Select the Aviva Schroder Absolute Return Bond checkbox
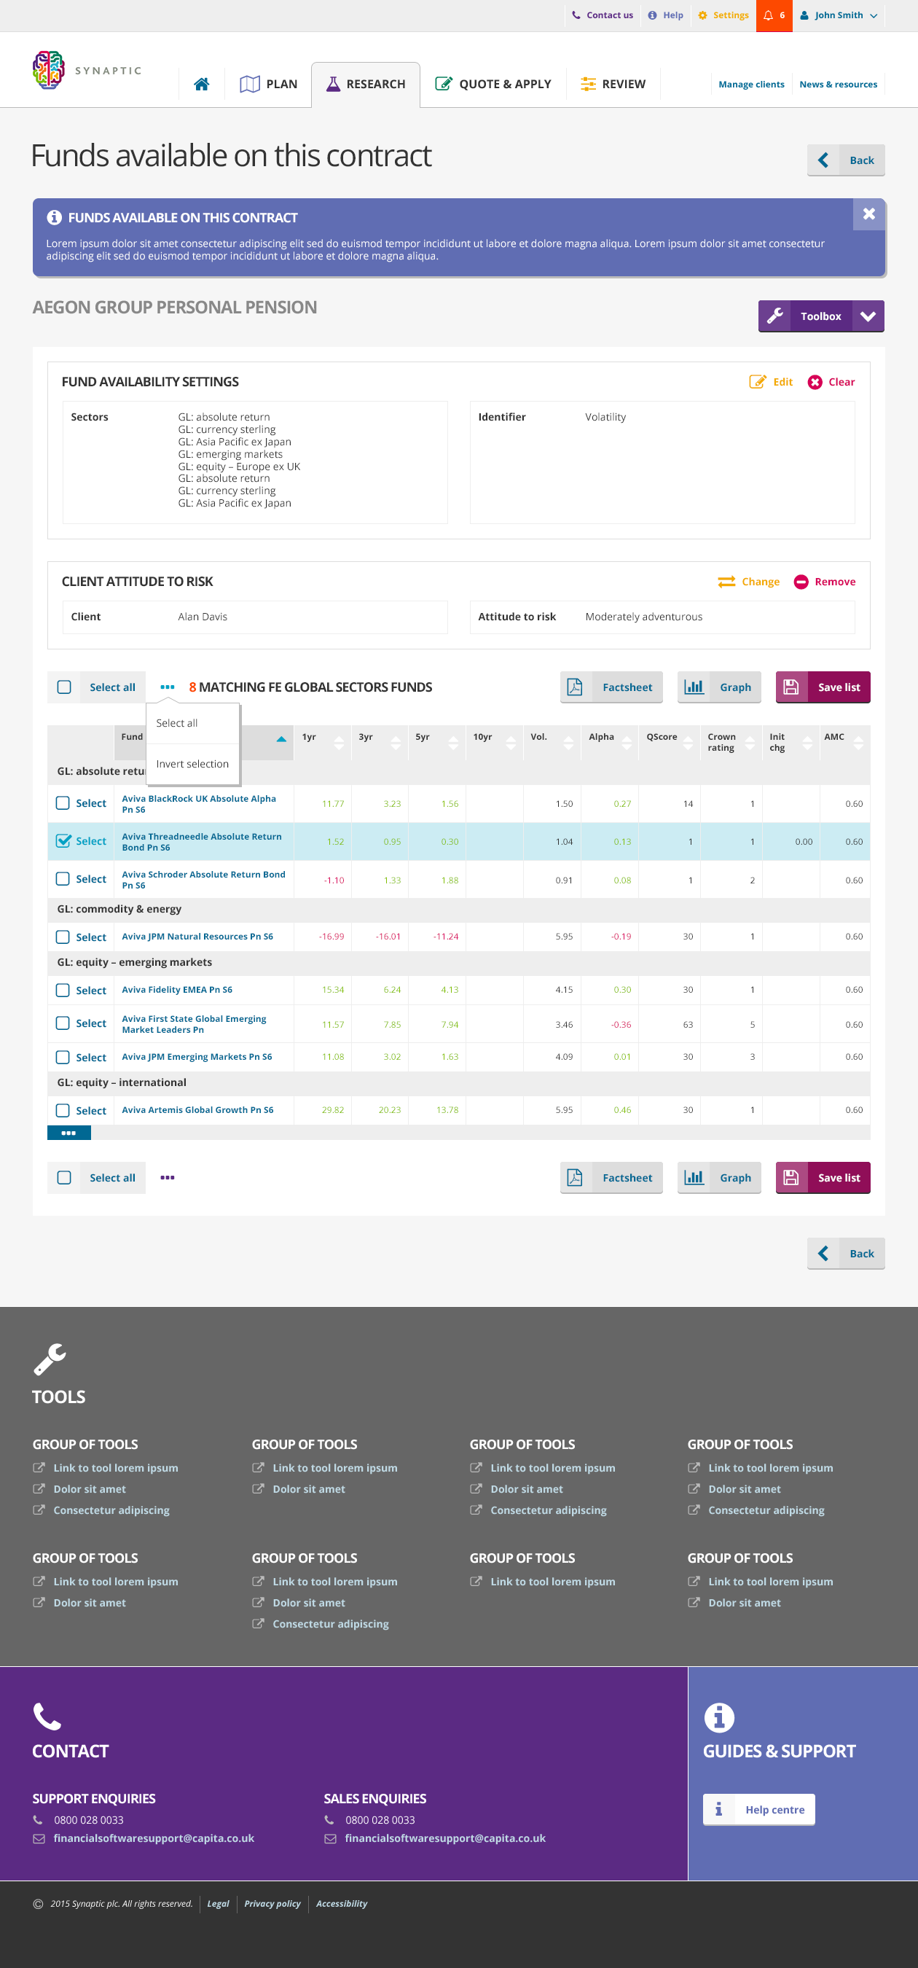Image resolution: width=918 pixels, height=1968 pixels. click(x=63, y=879)
